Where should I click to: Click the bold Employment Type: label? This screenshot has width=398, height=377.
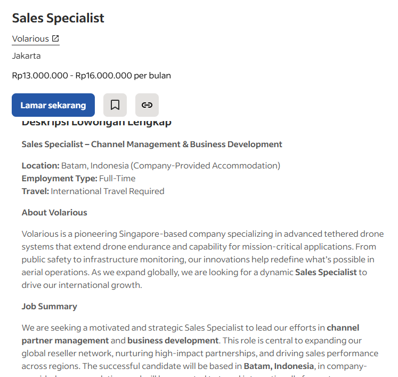tap(59, 178)
